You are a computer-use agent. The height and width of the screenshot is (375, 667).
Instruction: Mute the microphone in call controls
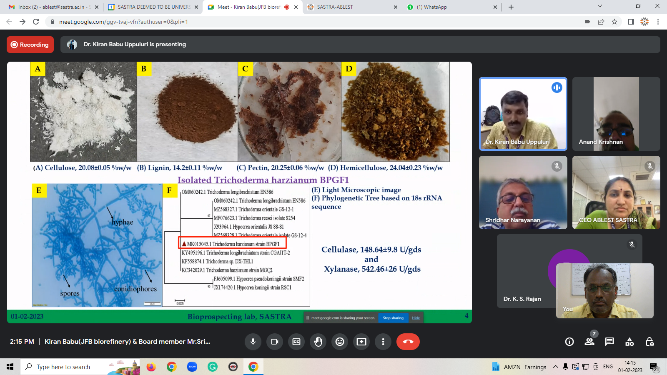pos(253,342)
